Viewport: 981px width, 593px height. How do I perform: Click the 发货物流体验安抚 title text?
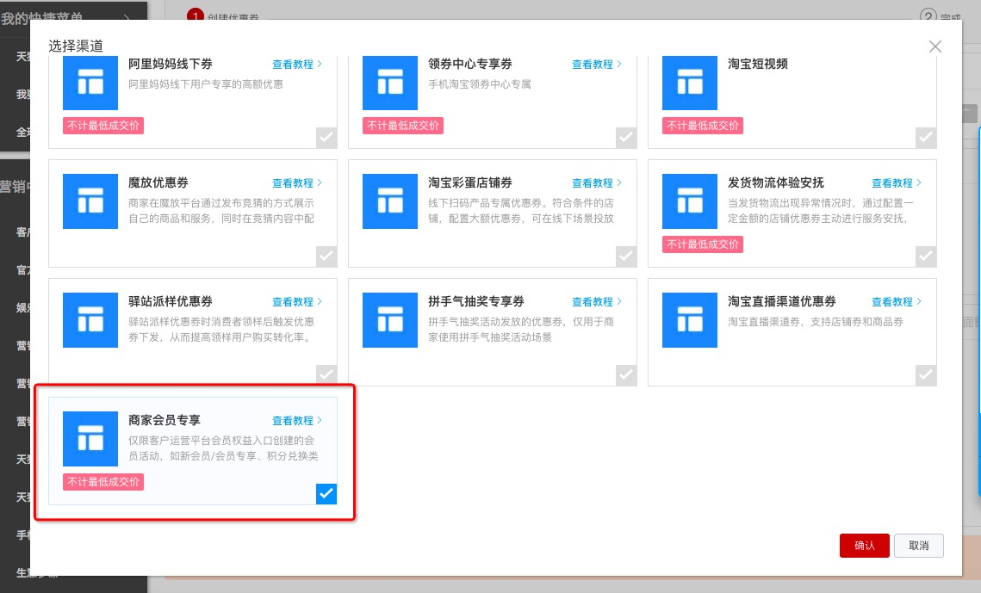(776, 182)
